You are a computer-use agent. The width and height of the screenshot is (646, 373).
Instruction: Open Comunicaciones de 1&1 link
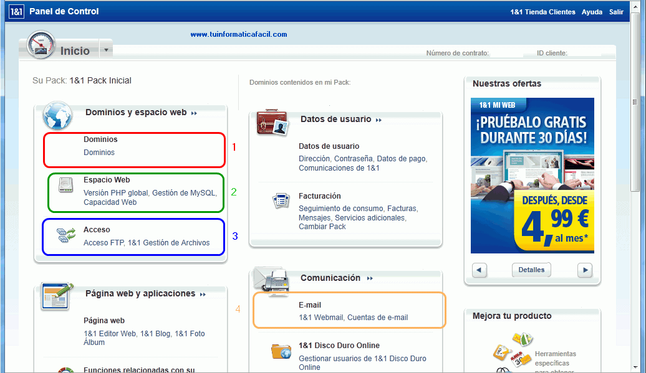339,168
